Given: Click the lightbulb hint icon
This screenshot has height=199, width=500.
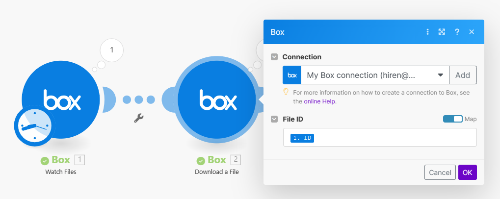Looking at the screenshot, I should [x=286, y=92].
